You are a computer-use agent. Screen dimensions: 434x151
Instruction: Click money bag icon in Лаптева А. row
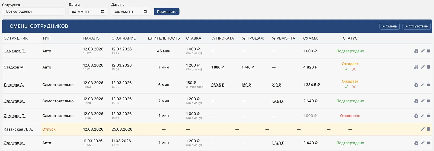click(x=416, y=85)
